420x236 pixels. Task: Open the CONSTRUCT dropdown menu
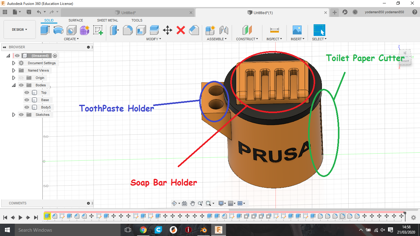point(247,39)
